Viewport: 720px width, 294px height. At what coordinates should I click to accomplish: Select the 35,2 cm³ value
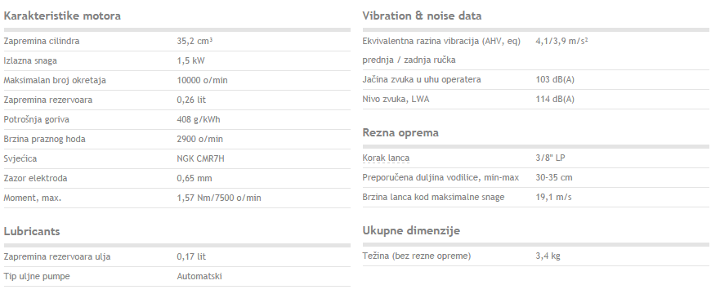(195, 42)
